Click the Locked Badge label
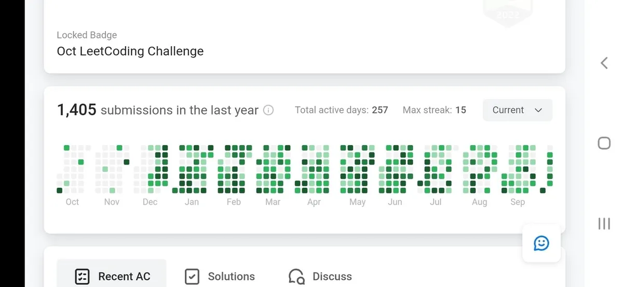 pos(87,35)
